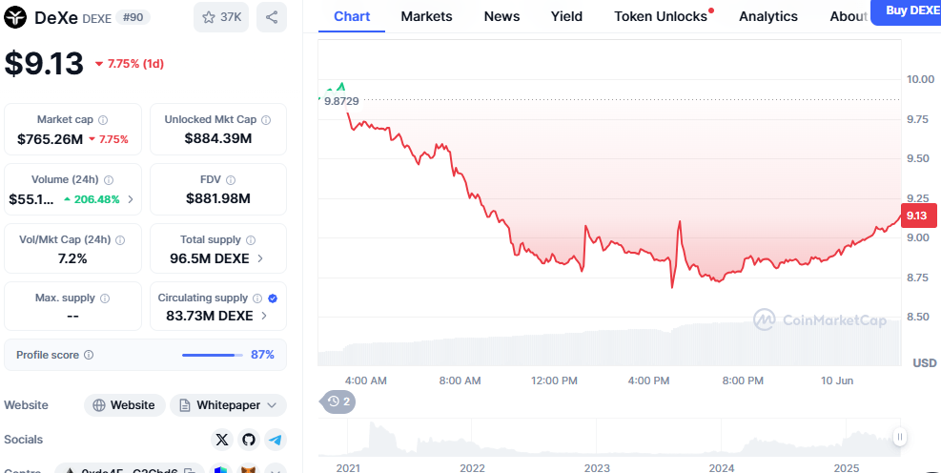Switch to the Analytics tab
941x473 pixels.
(x=768, y=17)
